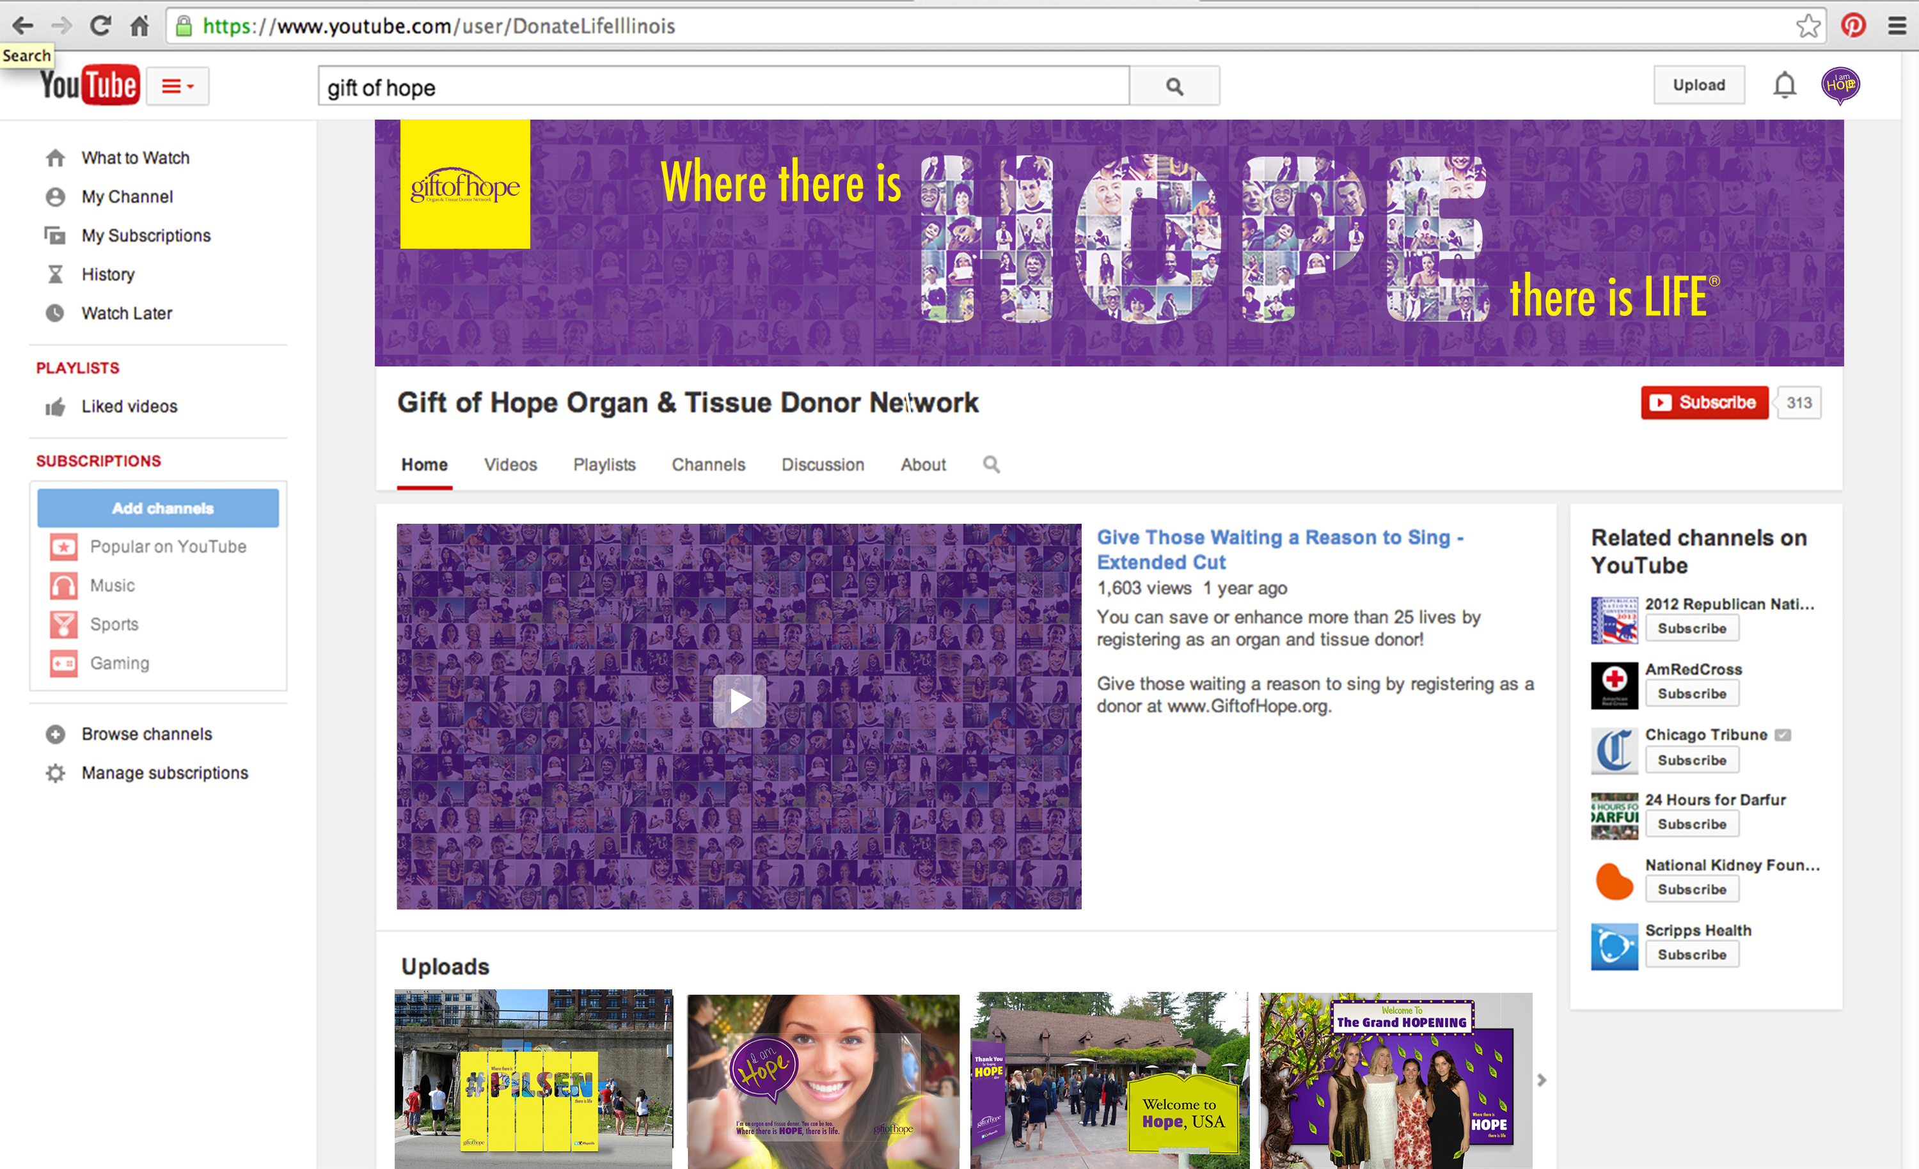
Task: Subscribe to Gift of Hope channel
Action: [1704, 403]
